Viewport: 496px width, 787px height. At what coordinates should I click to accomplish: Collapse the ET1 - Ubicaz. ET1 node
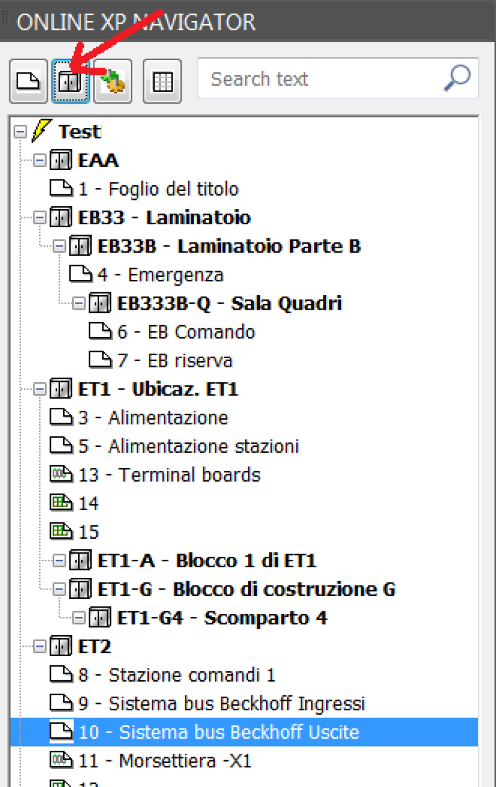(40, 389)
